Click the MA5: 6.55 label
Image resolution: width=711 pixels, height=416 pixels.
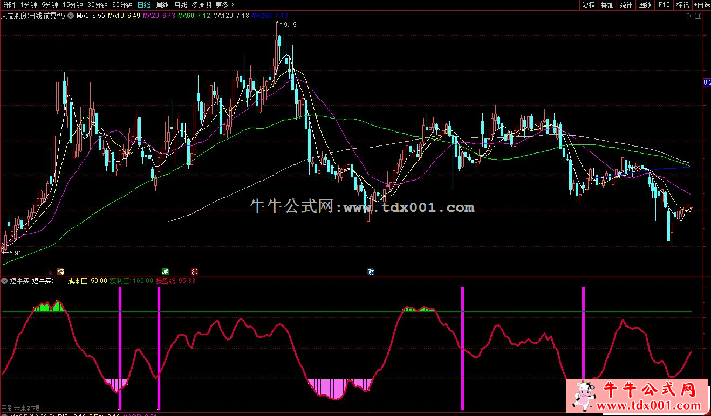click(91, 16)
